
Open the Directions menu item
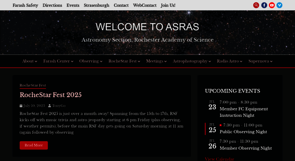pos(52,5)
